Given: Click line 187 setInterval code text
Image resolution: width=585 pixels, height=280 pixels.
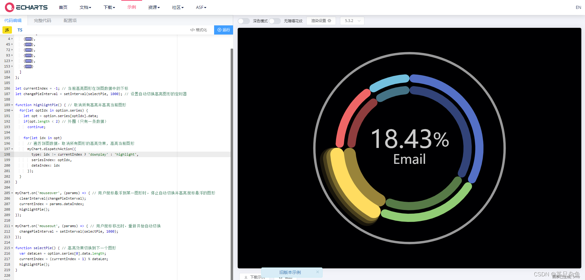Looking at the screenshot, I should click(x=69, y=94).
